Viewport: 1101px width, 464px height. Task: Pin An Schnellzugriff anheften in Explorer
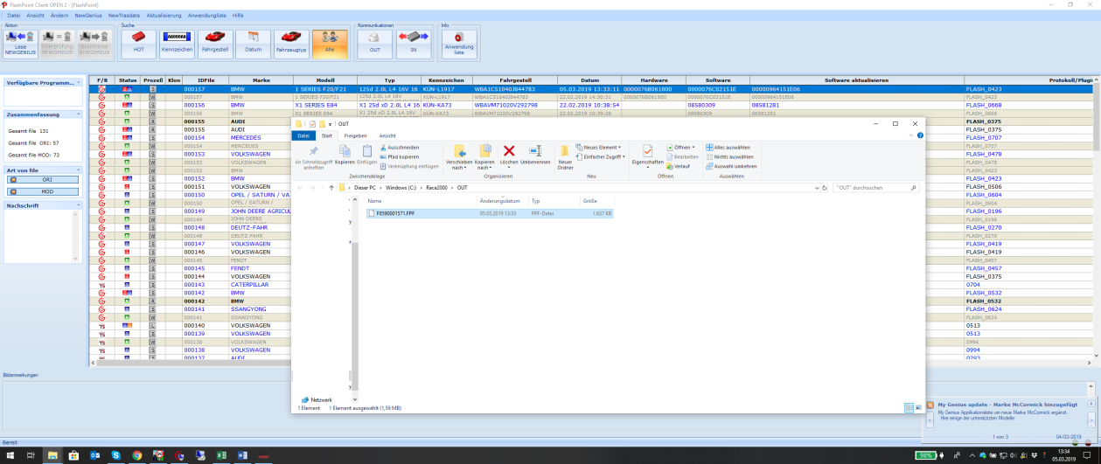click(x=313, y=157)
